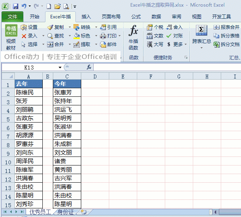Click the Save icon in quick access toolbar

pos(16,6)
